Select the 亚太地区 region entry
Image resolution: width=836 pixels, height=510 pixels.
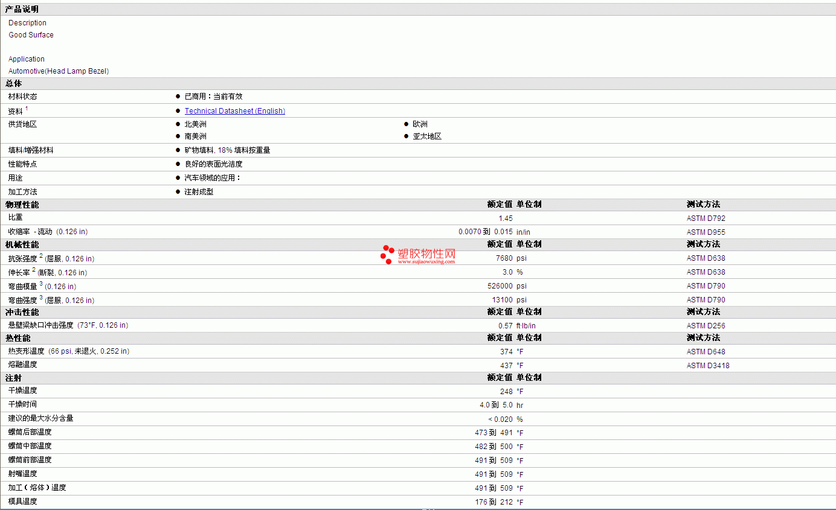click(x=427, y=136)
